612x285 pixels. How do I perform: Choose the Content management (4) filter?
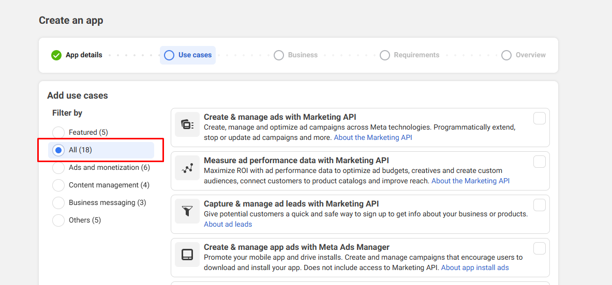[x=59, y=185]
